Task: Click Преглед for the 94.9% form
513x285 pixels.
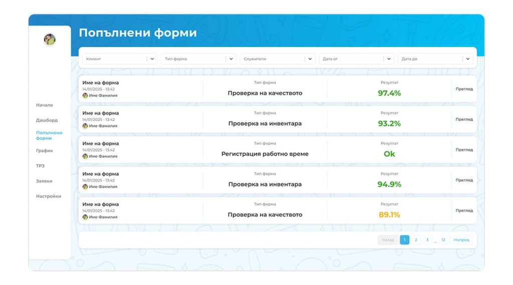Action: (464, 180)
